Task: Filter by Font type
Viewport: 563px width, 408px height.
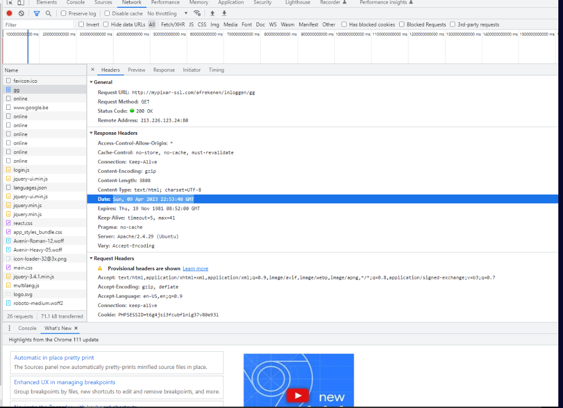Action: click(x=247, y=24)
